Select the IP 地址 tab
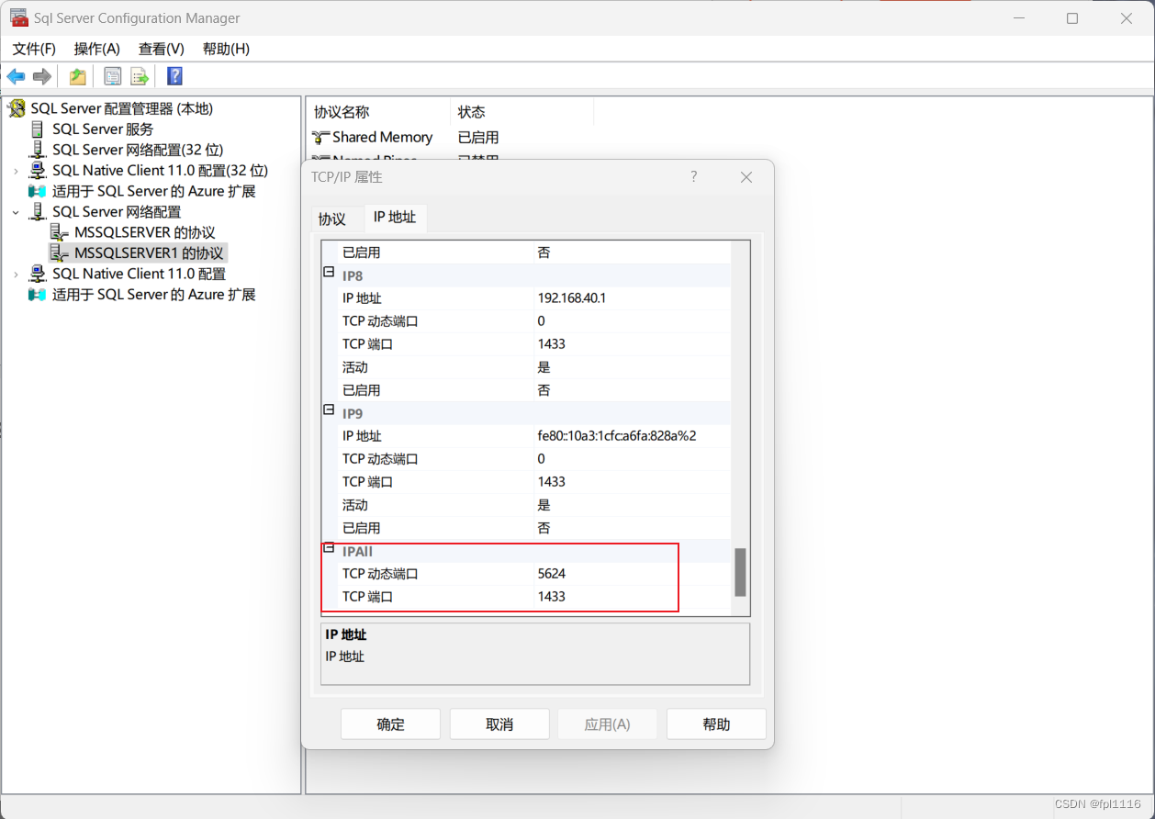The image size is (1155, 819). pyautogui.click(x=395, y=218)
